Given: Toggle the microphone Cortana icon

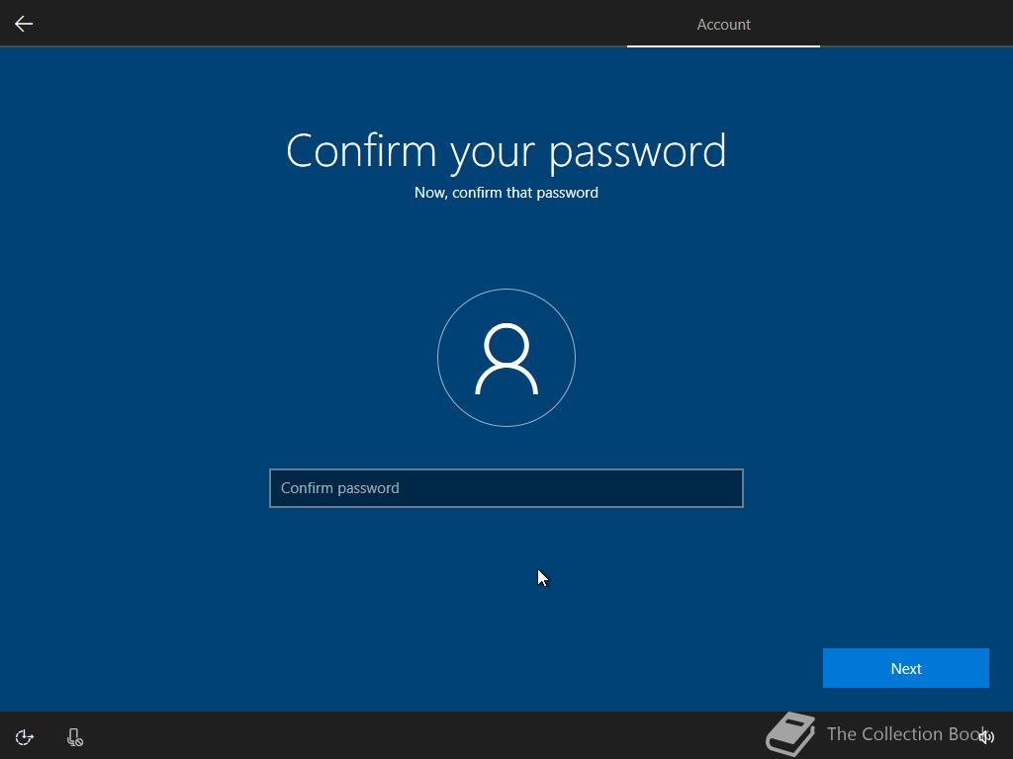Looking at the screenshot, I should click(x=75, y=736).
